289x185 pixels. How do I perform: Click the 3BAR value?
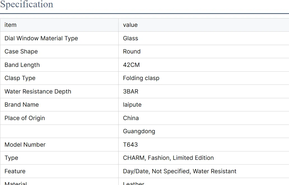pyautogui.click(x=131, y=92)
